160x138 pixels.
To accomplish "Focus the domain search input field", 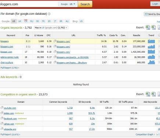I will tap(29, 4).
